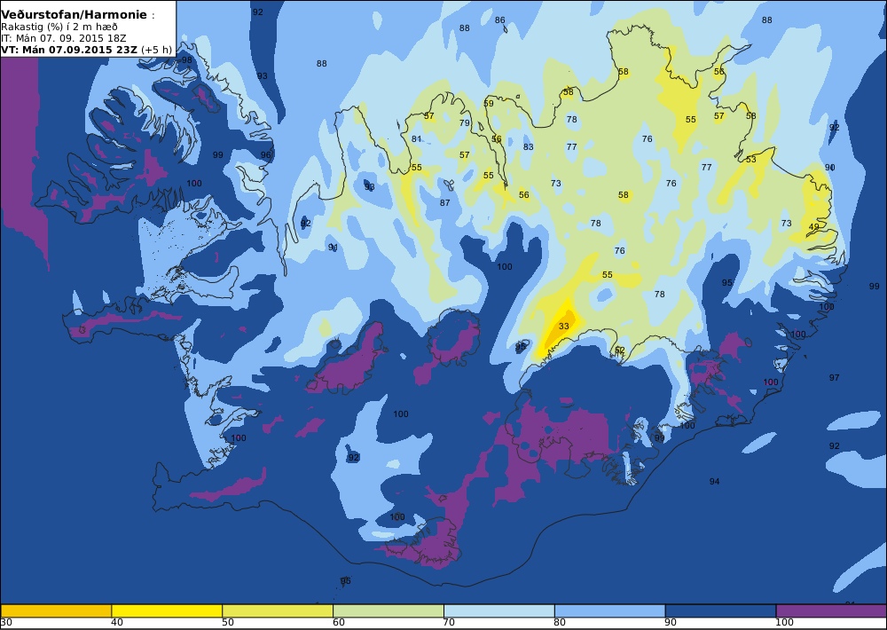Select the 'Rakastig (%) í 2 m hæð' label
The image size is (887, 630).
(x=59, y=27)
